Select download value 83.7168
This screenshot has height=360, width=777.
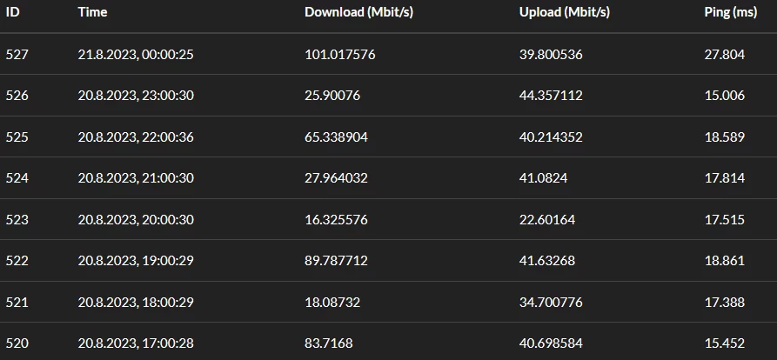point(329,343)
